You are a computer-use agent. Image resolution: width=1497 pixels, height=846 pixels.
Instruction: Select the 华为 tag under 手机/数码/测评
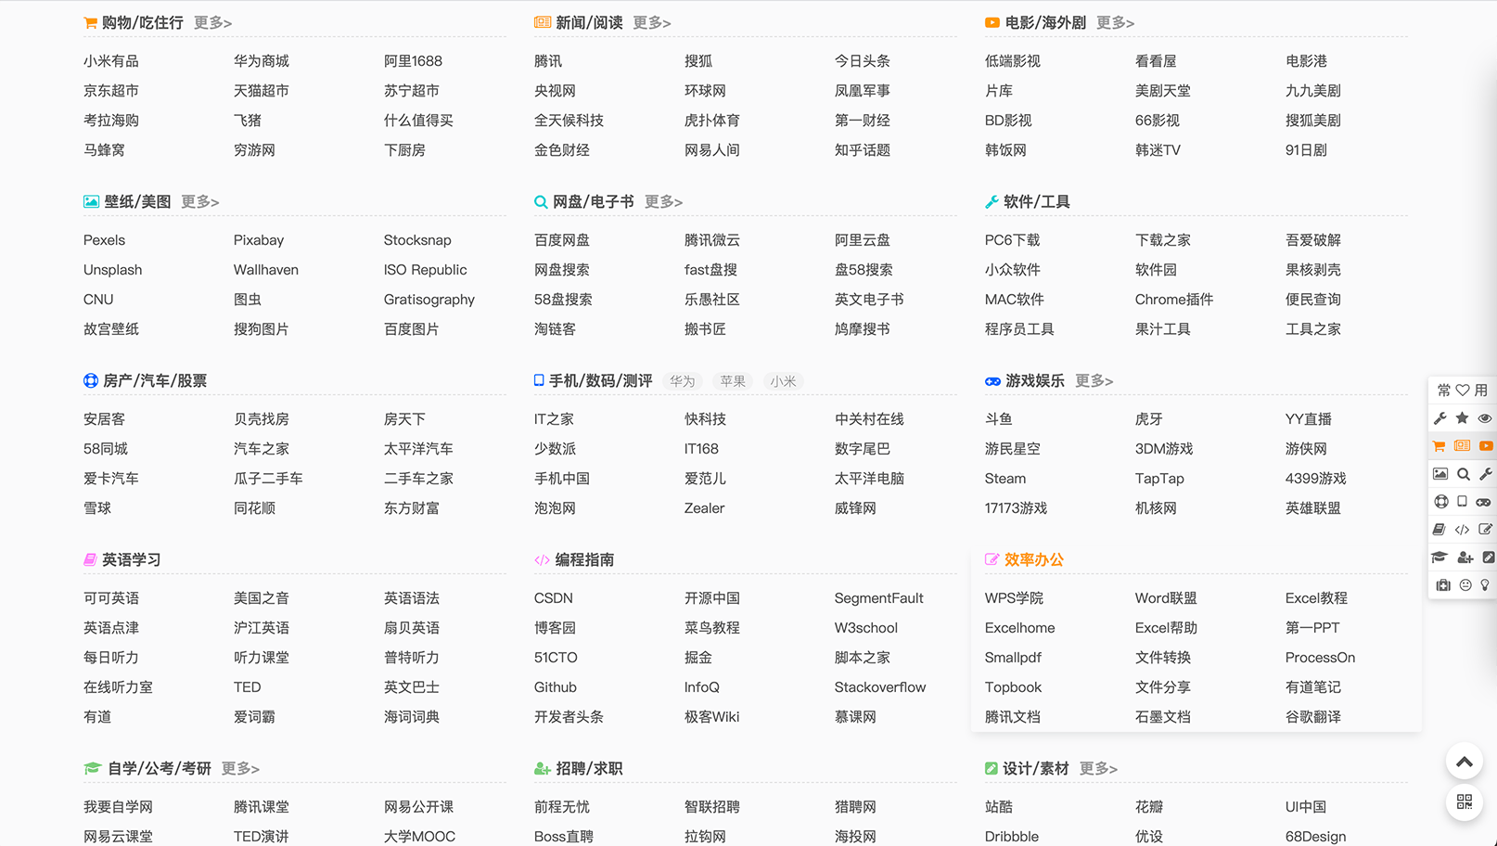tap(682, 381)
